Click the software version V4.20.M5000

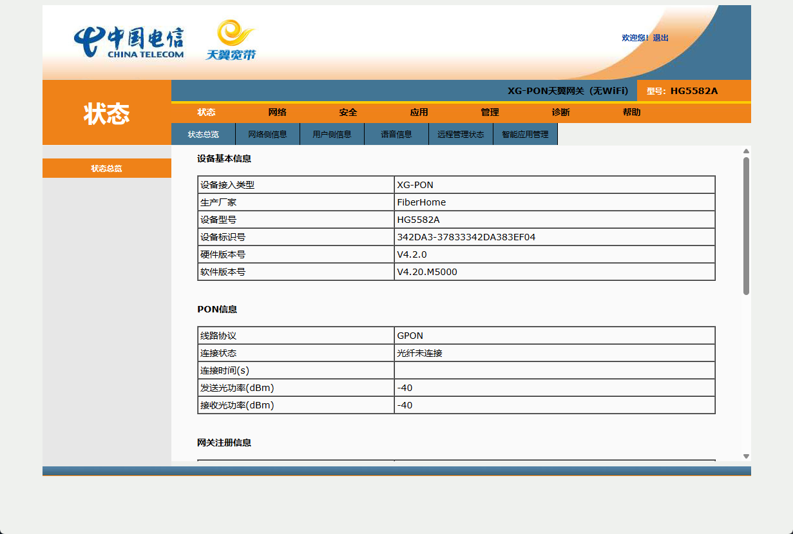point(427,272)
